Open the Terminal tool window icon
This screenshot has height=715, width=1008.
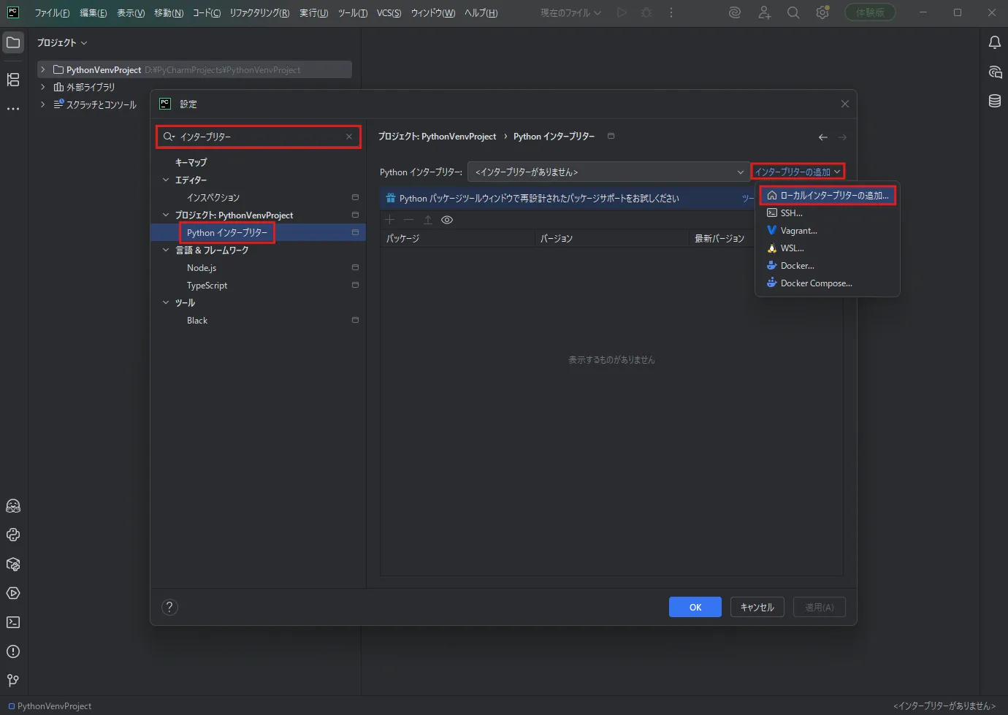(13, 623)
